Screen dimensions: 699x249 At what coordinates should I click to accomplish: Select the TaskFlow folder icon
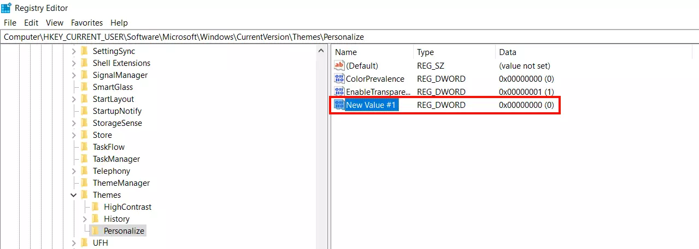(84, 147)
